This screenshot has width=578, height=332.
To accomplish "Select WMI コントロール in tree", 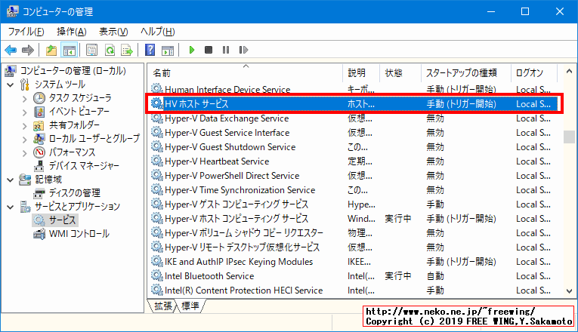I will tap(79, 234).
